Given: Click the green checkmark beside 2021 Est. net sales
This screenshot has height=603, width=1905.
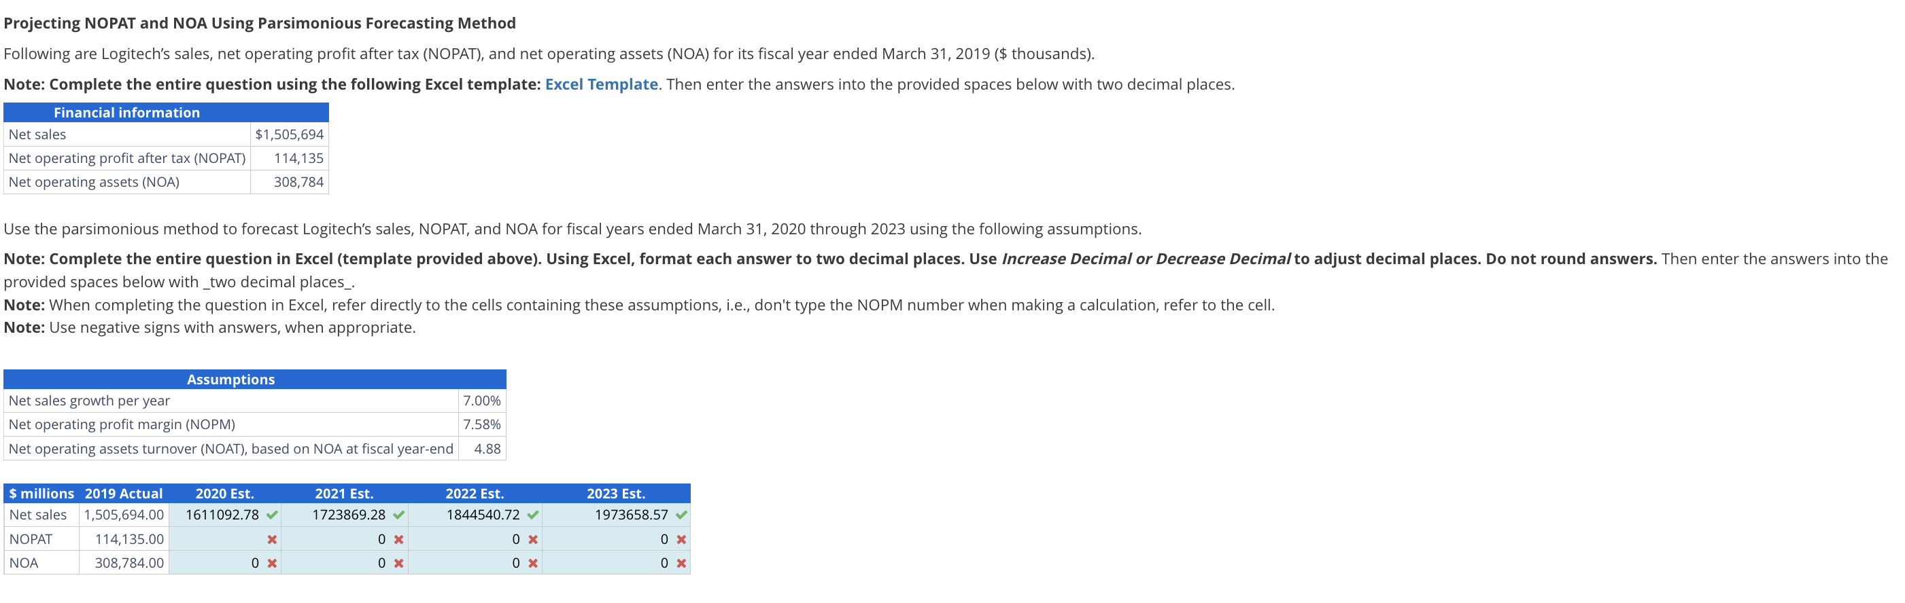Looking at the screenshot, I should click(399, 515).
